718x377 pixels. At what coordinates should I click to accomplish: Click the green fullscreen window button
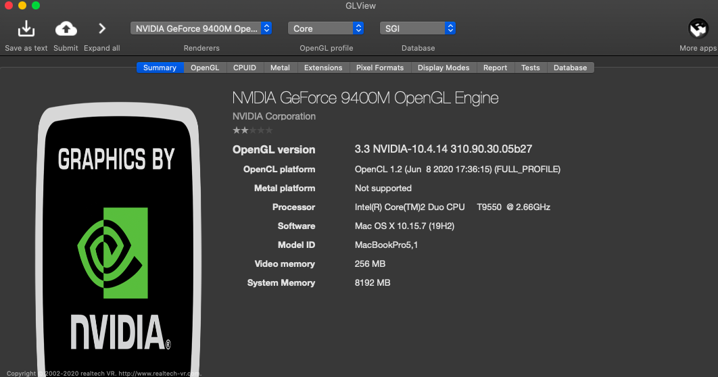point(36,5)
